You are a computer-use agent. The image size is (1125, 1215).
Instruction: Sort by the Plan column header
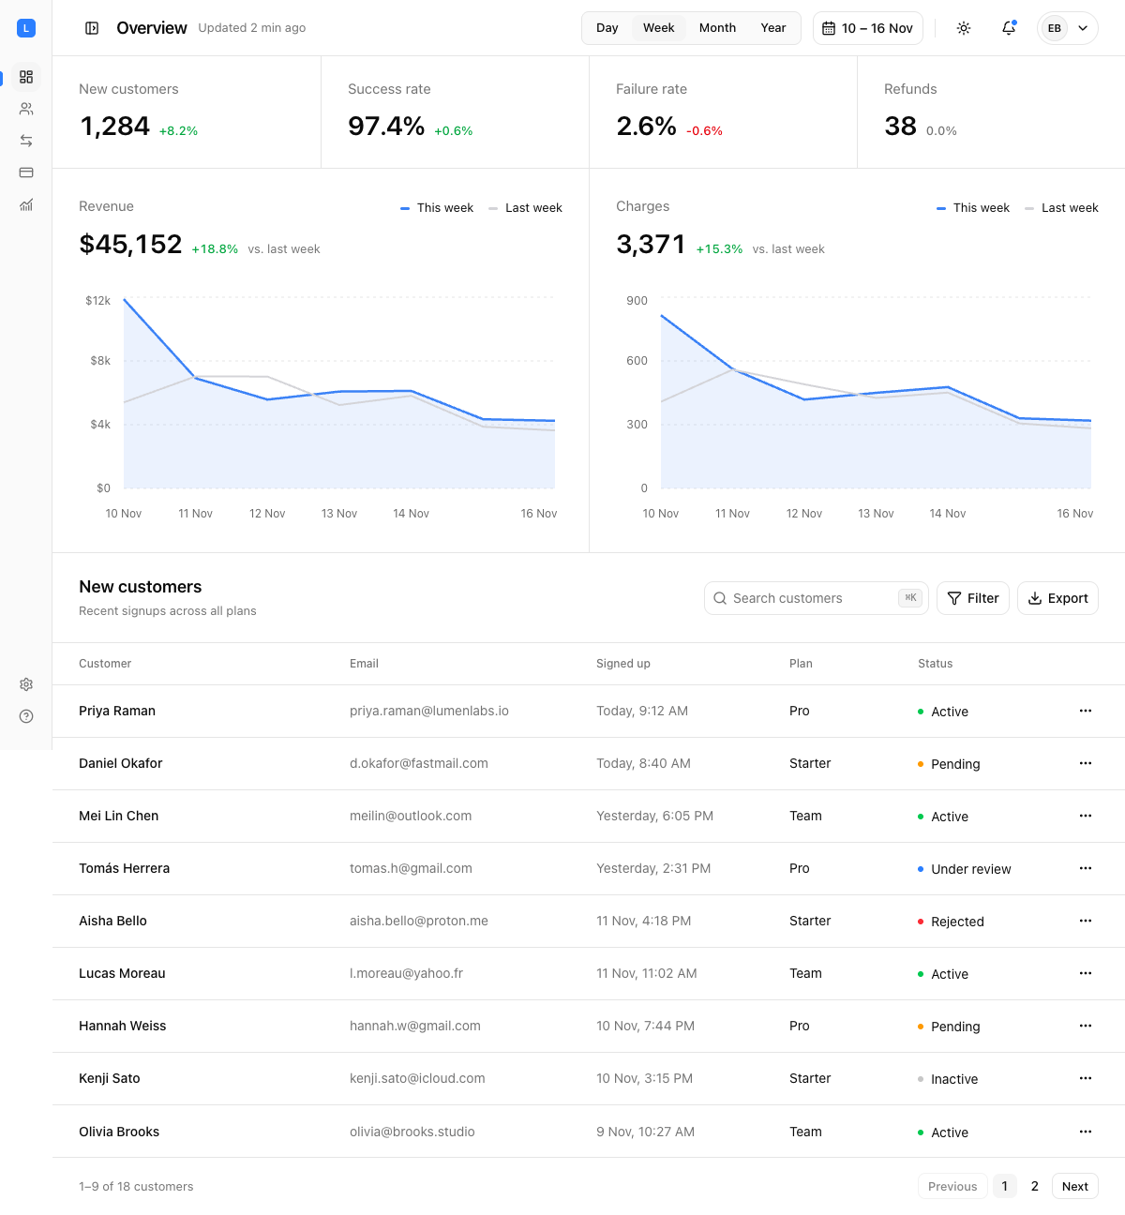click(801, 664)
